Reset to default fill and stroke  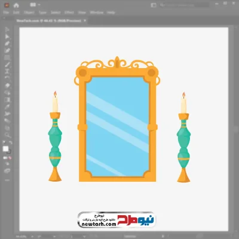[4, 143]
